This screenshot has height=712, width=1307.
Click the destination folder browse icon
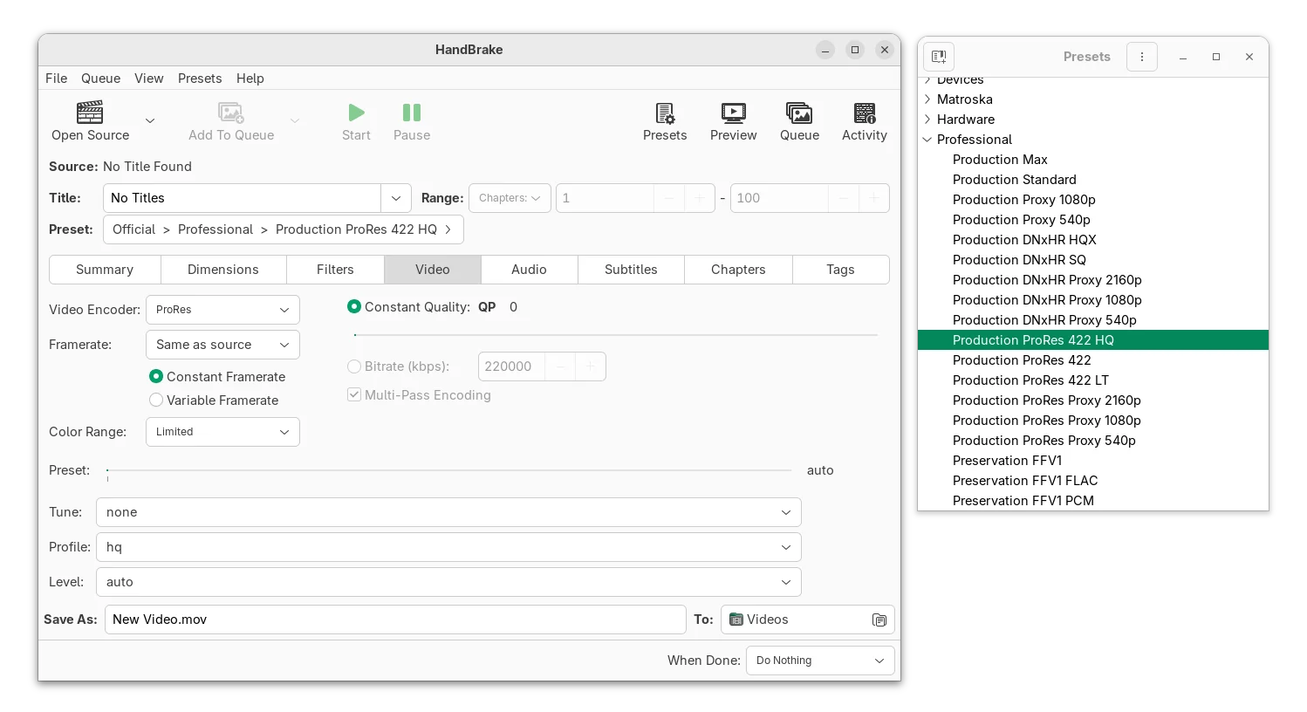(879, 620)
